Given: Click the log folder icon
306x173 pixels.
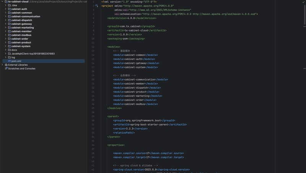Looking at the screenshot, I should point(9,57).
